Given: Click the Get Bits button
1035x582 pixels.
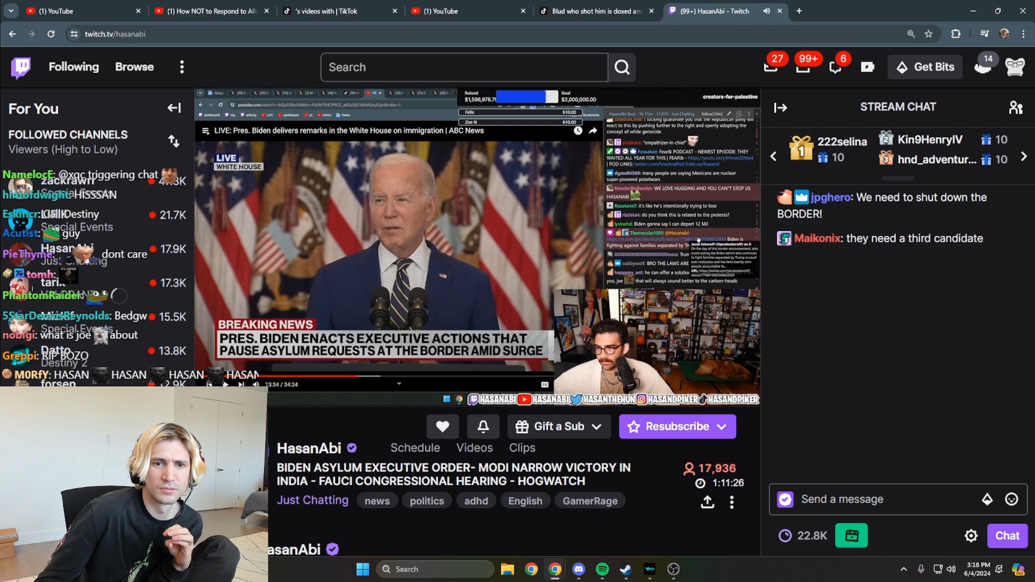Looking at the screenshot, I should click(x=925, y=67).
